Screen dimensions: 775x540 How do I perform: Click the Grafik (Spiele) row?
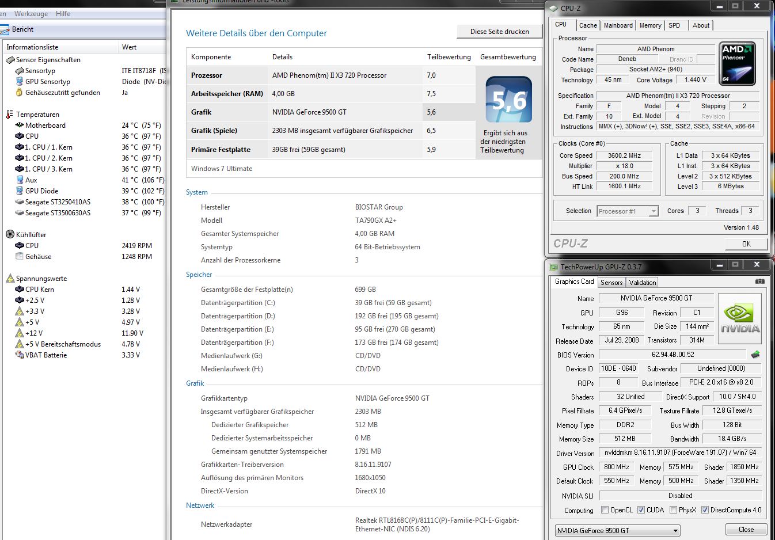[331, 131]
